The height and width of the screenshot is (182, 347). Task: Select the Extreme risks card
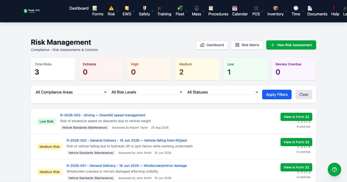101,69
